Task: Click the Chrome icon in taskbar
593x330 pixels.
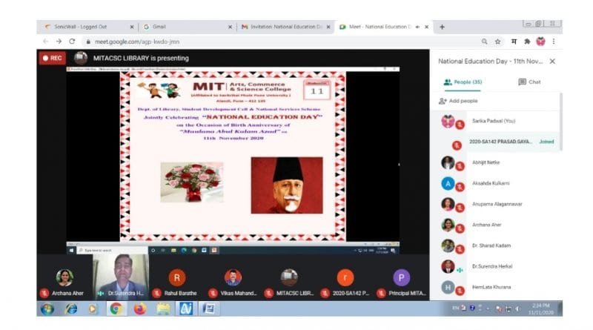Action: click(x=116, y=308)
